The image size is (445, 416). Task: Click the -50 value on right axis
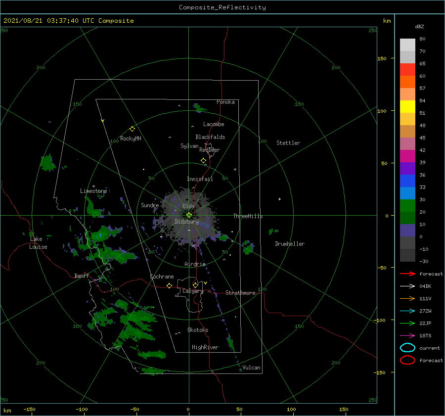tap(382, 268)
